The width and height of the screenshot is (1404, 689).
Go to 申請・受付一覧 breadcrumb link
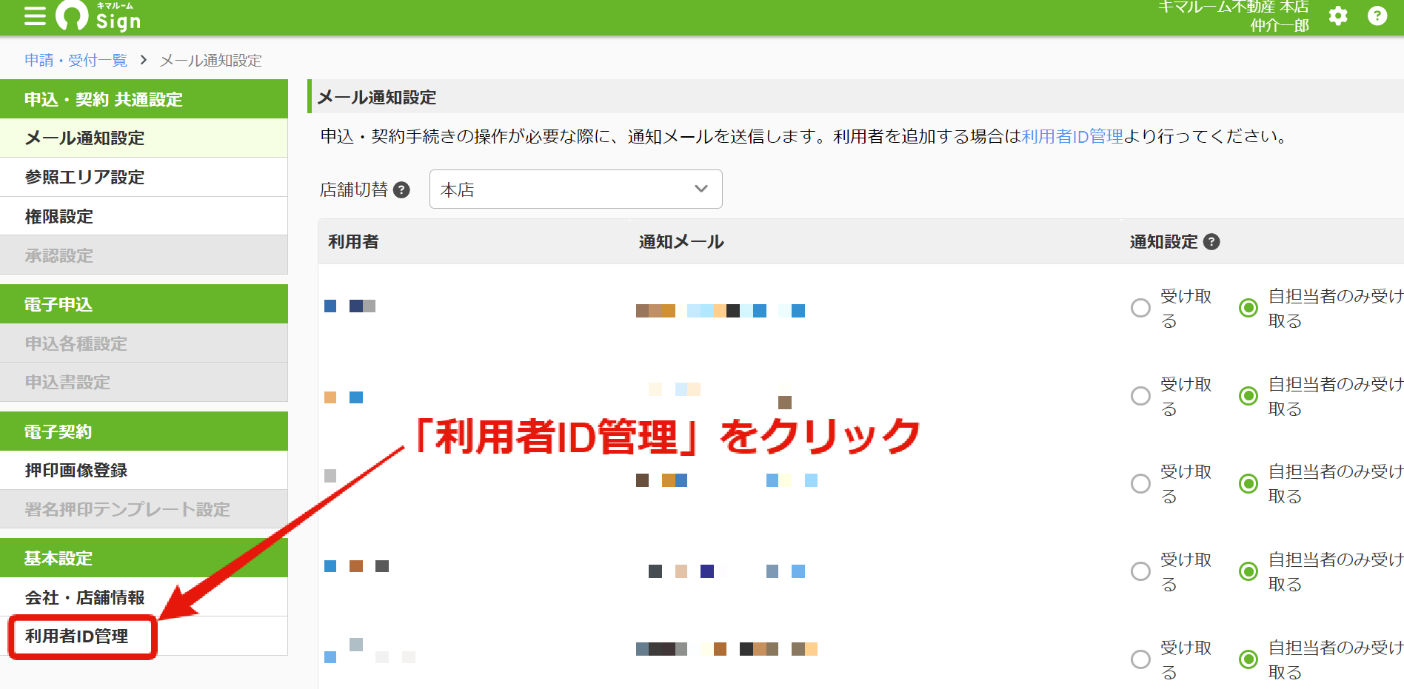[x=76, y=60]
